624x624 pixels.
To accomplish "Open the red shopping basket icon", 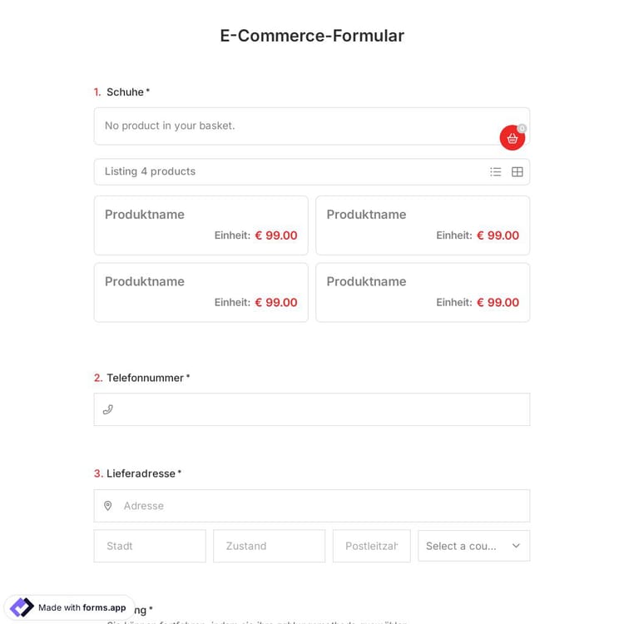I will [512, 138].
